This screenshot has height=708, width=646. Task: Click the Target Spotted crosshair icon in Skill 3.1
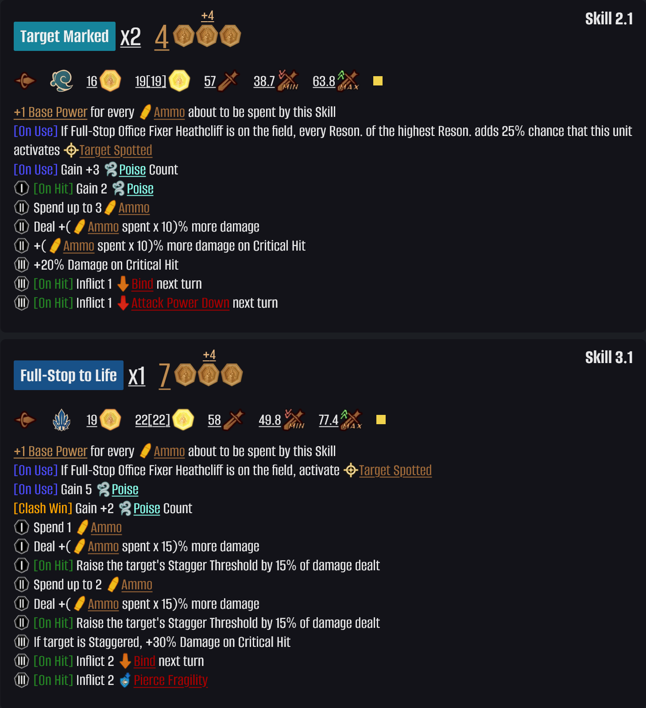351,470
